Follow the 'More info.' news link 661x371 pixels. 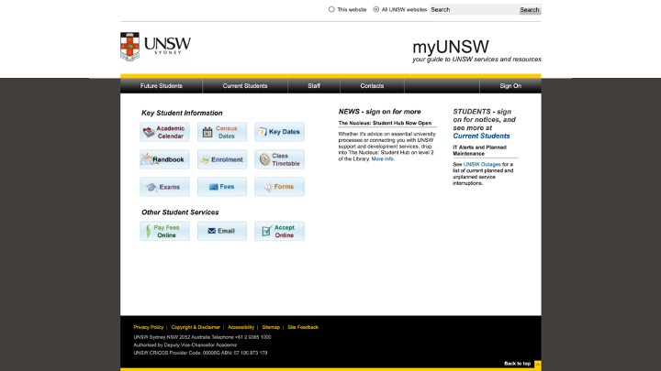tap(383, 159)
